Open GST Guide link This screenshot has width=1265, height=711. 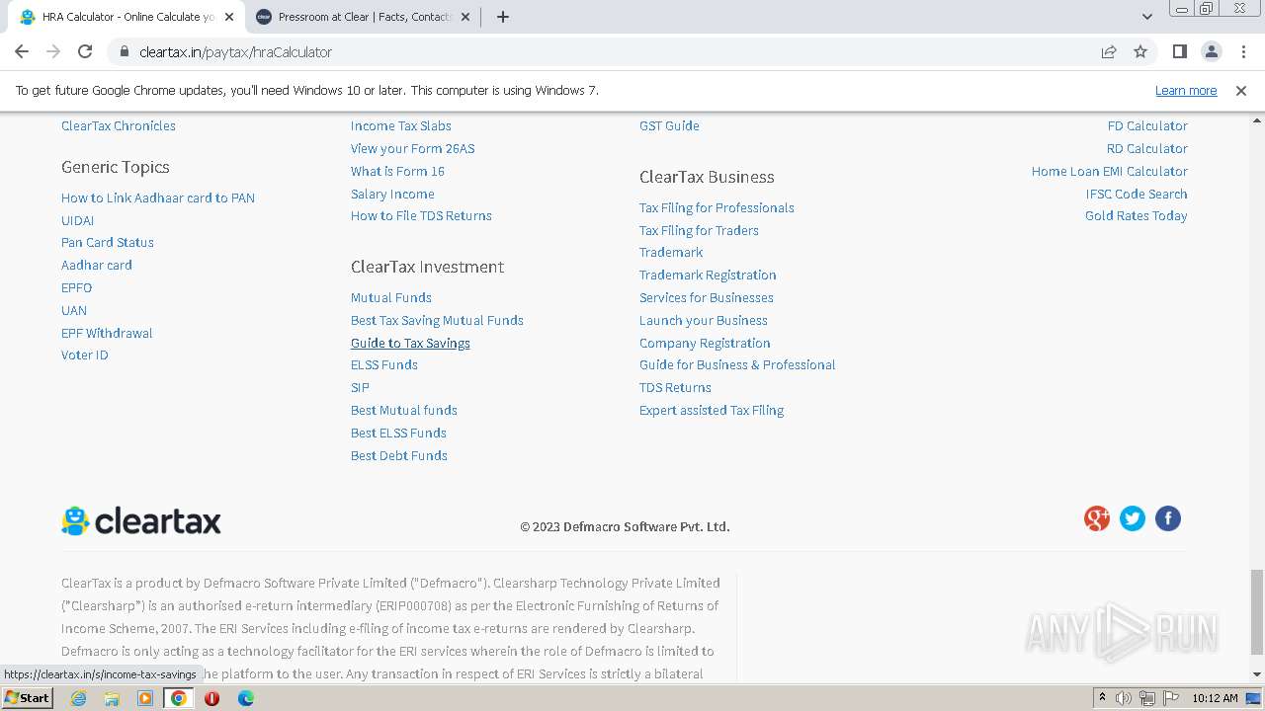669,125
